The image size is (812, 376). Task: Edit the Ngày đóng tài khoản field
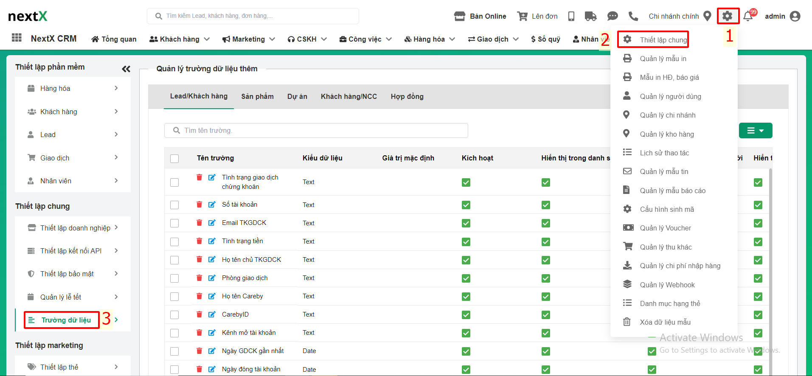coord(212,369)
